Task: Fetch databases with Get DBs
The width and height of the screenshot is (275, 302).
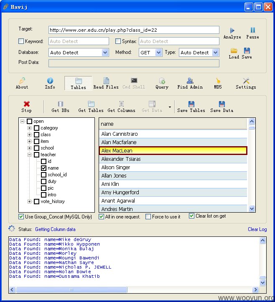Action: [x=60, y=107]
